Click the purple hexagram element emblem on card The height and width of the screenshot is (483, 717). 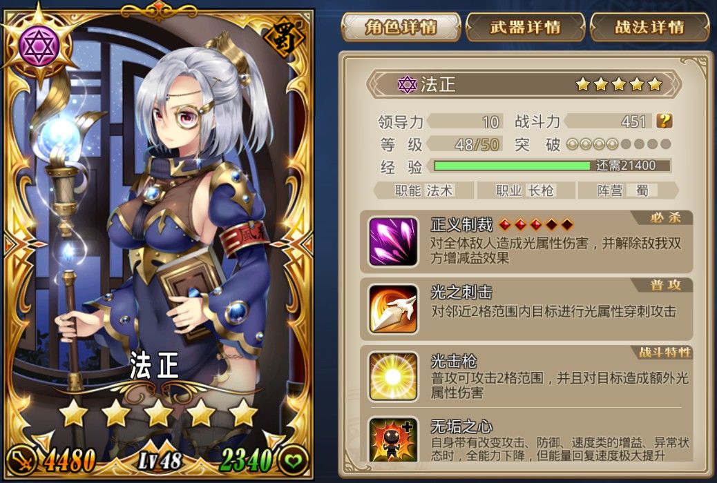tap(39, 46)
